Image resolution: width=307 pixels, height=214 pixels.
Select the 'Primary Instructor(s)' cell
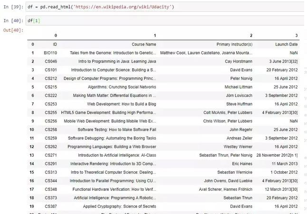(234, 44)
